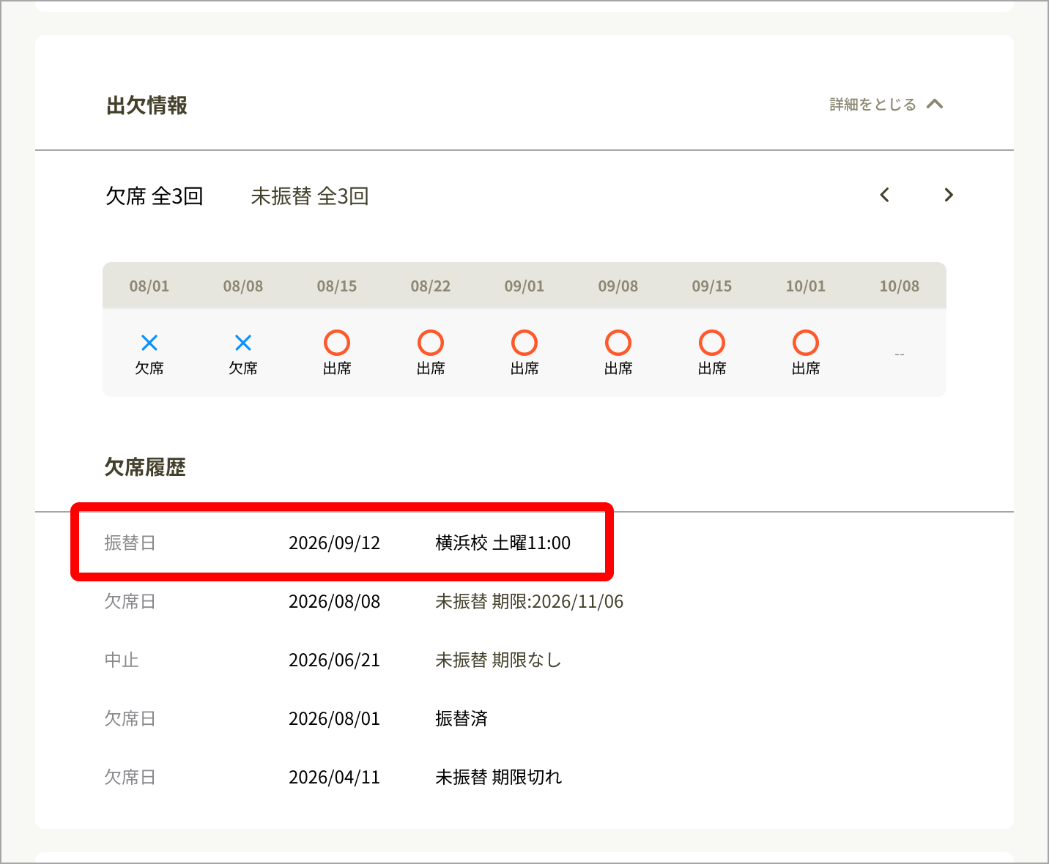This screenshot has height=864, width=1049.
Task: Click the 09/08 date column header
Action: coord(618,286)
